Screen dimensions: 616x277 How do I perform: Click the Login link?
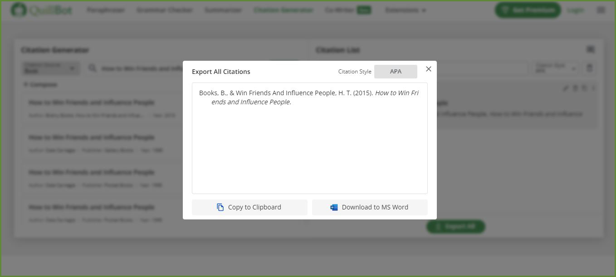(x=576, y=10)
